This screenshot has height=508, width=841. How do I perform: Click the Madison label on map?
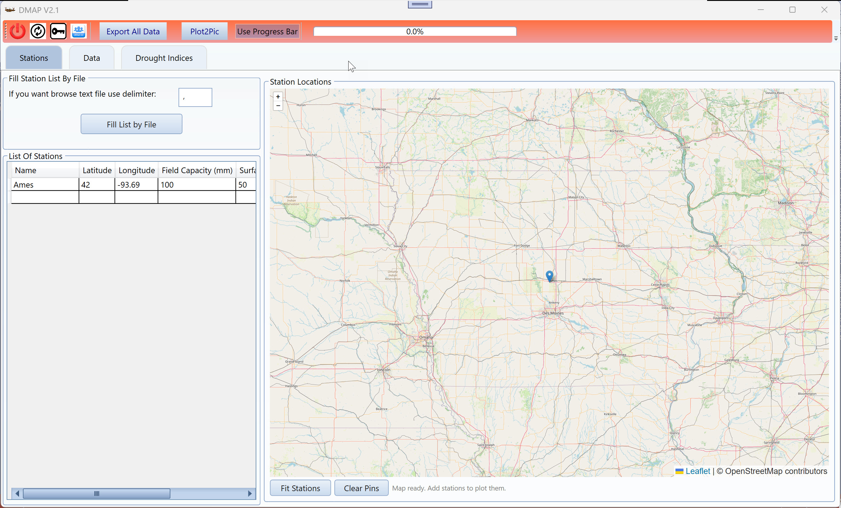pos(786,203)
